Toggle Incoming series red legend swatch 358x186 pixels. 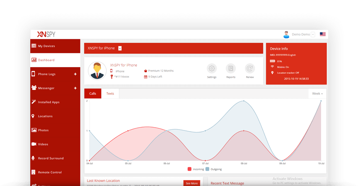(189, 169)
